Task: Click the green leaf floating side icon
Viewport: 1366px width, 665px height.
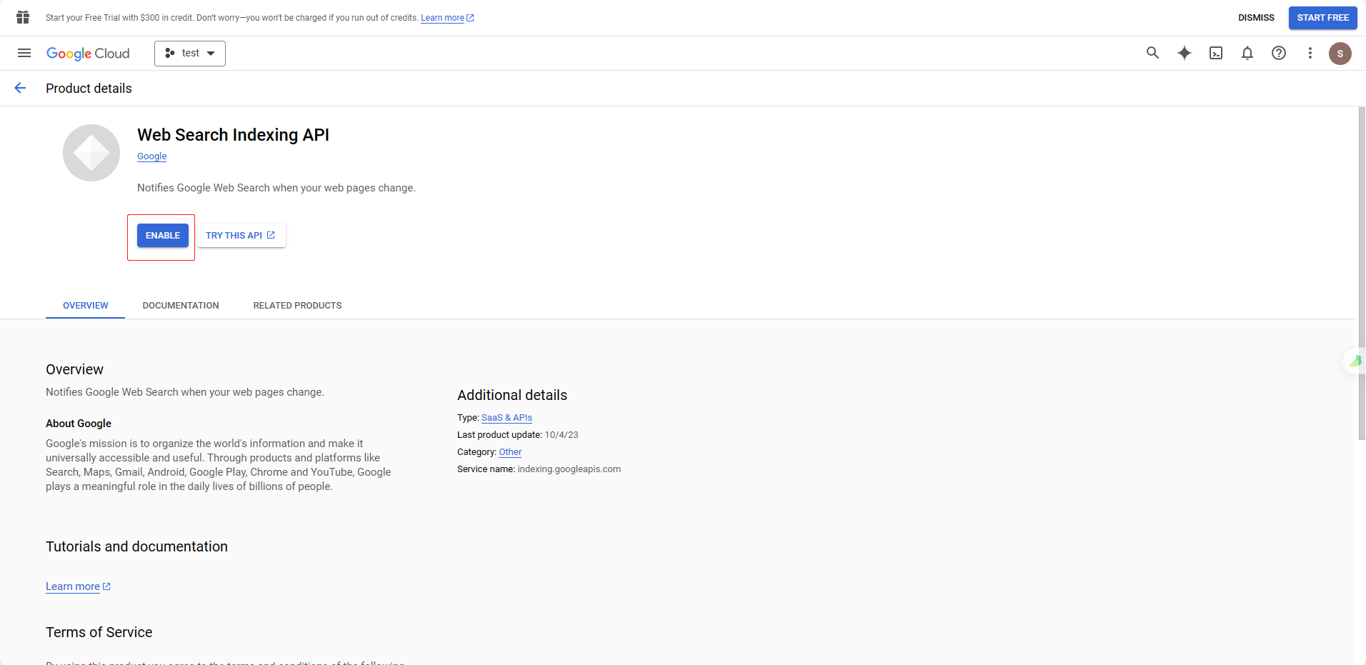Action: (x=1355, y=361)
